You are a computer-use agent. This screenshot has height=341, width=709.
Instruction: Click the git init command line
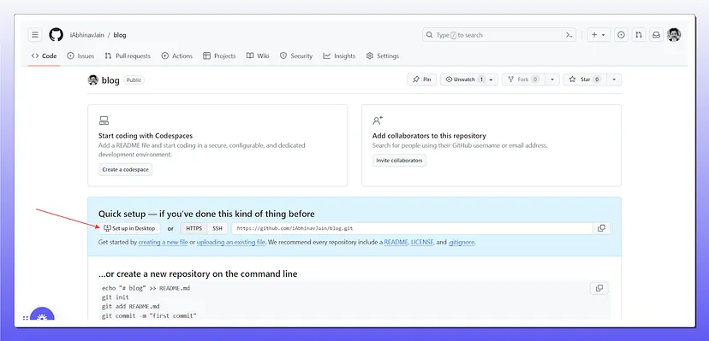click(116, 297)
